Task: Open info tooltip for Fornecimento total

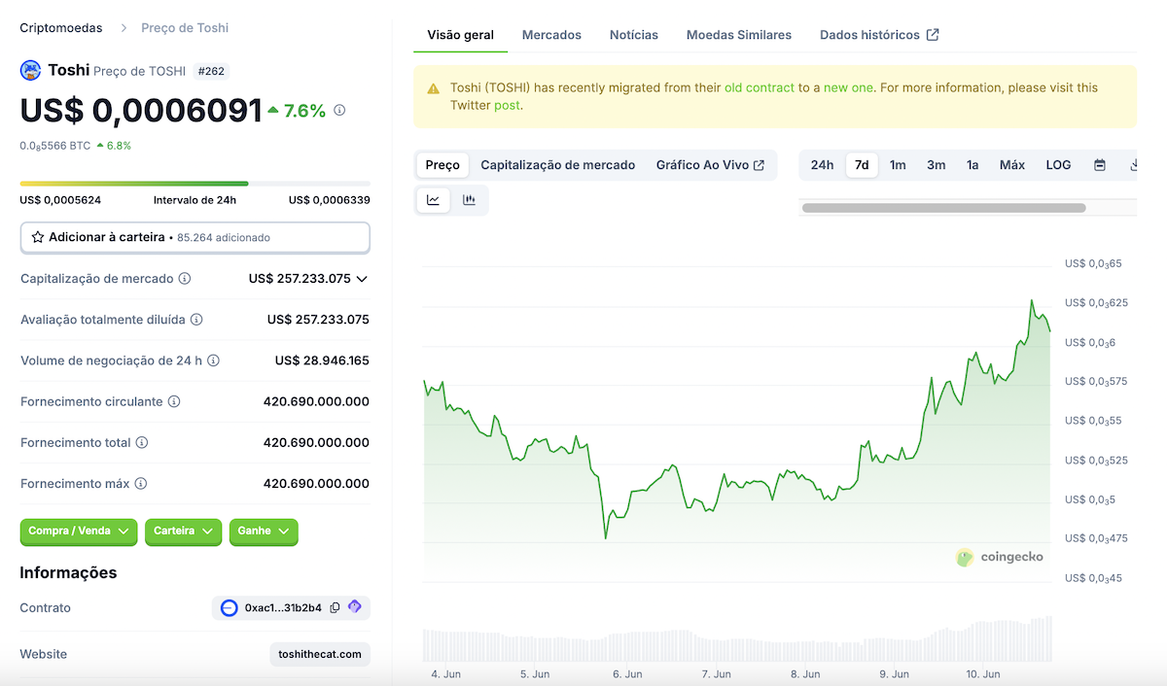Action: pos(142,442)
